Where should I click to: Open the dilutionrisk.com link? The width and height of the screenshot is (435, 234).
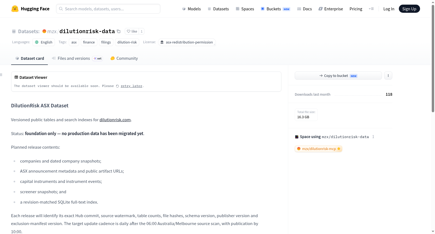115,120
